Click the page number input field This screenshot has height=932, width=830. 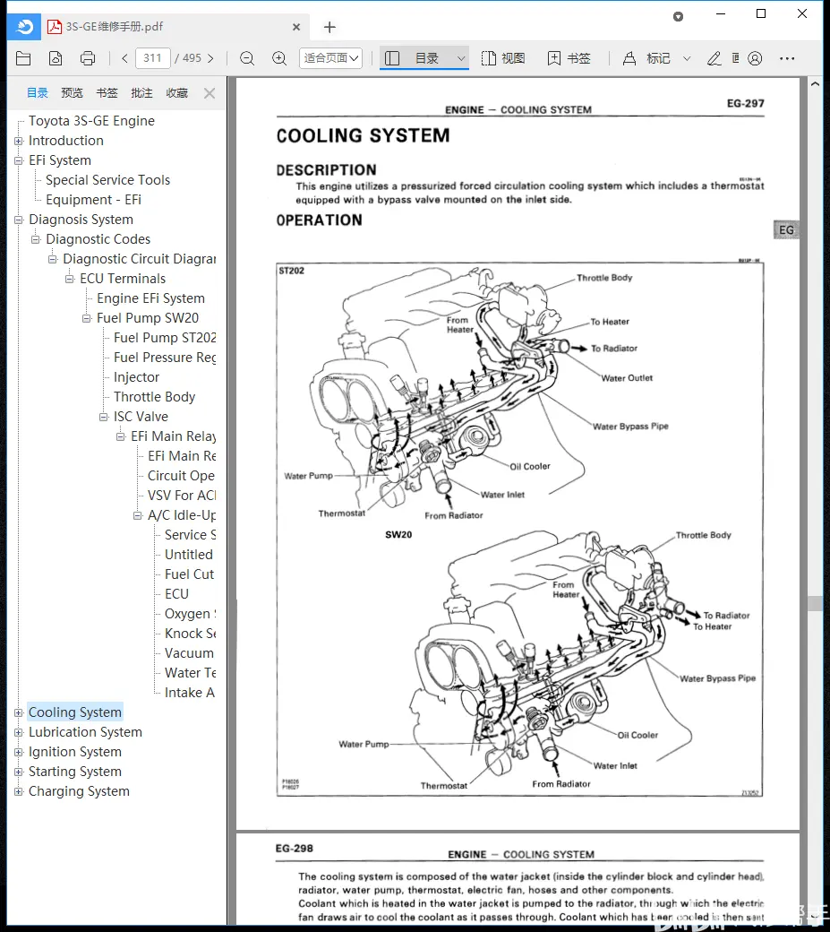(152, 58)
